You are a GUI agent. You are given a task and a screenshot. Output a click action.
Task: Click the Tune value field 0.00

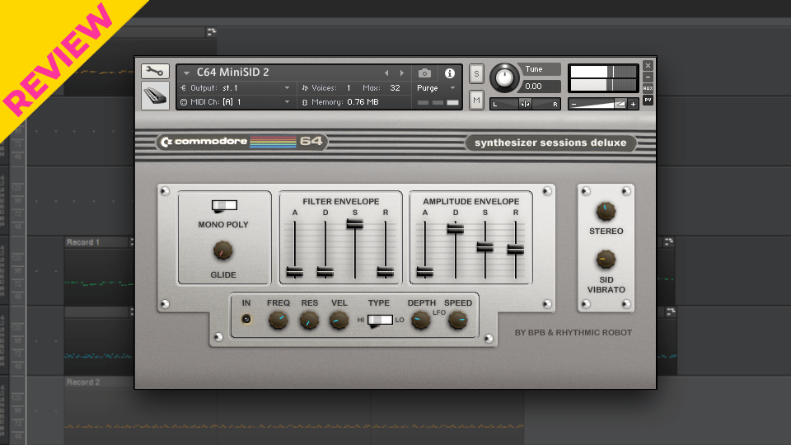541,87
